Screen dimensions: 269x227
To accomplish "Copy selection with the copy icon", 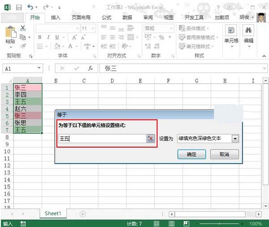I will [23, 37].
